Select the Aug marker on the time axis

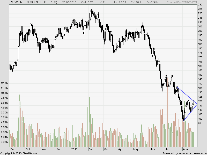[x=185, y=149]
